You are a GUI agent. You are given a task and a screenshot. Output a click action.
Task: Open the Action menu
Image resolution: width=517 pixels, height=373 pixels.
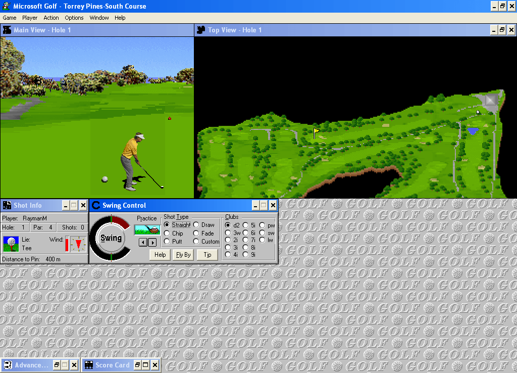click(51, 18)
